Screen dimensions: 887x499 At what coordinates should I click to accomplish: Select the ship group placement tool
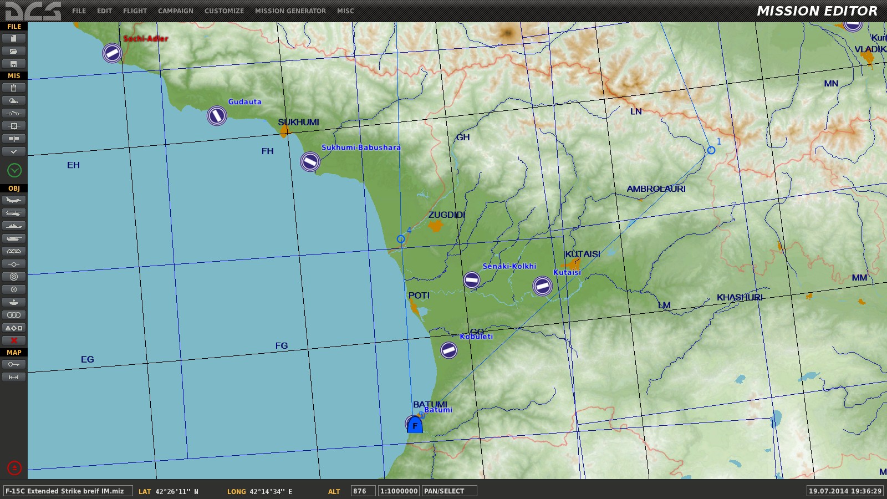(x=14, y=226)
